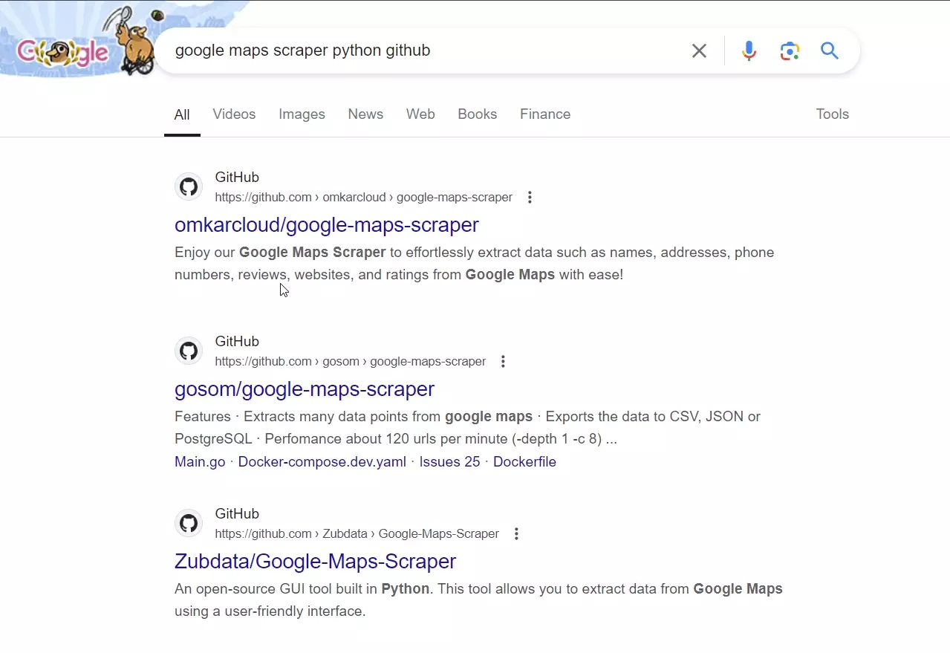The height and width of the screenshot is (653, 950).
Task: Click the blue search magnifier icon
Action: pyautogui.click(x=829, y=51)
